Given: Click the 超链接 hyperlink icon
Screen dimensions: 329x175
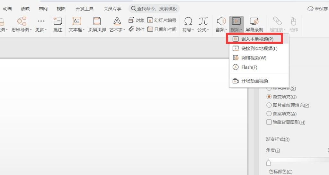Looking at the screenshot, I should tap(277, 21).
